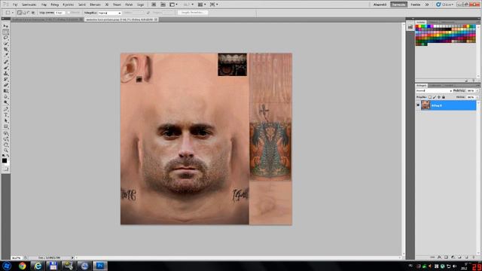The image size is (482, 271).
Task: Expand more workspaces double-chevron
Action: [427, 5]
